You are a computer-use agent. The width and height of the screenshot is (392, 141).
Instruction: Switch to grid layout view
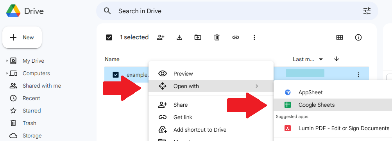coord(340,37)
